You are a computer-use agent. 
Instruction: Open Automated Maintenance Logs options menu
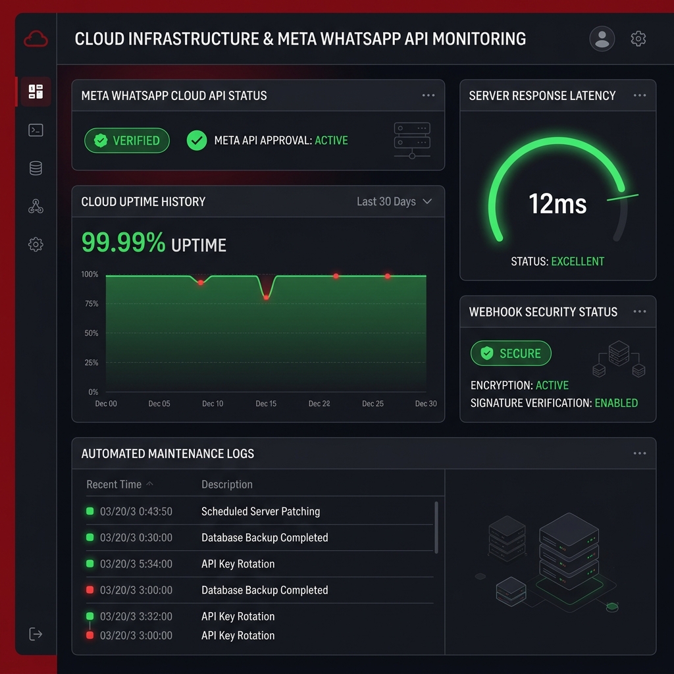tap(640, 454)
